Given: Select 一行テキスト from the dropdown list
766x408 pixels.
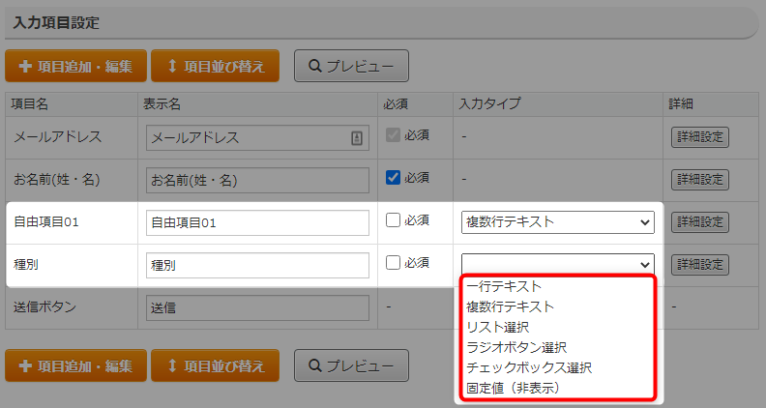Looking at the screenshot, I should coord(557,286).
